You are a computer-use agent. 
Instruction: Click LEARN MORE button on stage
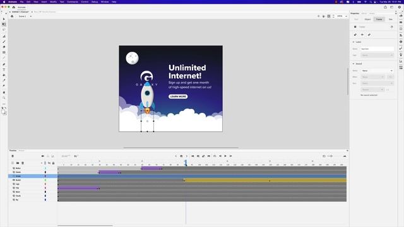click(178, 96)
